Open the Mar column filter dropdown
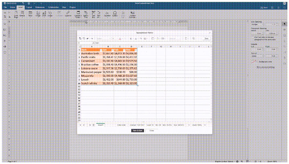The height and width of the screenshot is (164, 289). [x=136, y=50]
